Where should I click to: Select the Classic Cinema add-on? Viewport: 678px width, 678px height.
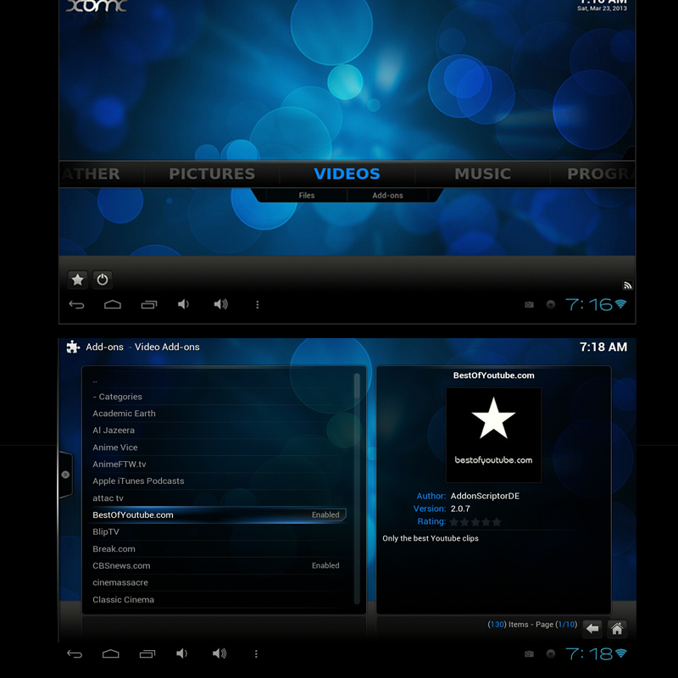pos(220,600)
